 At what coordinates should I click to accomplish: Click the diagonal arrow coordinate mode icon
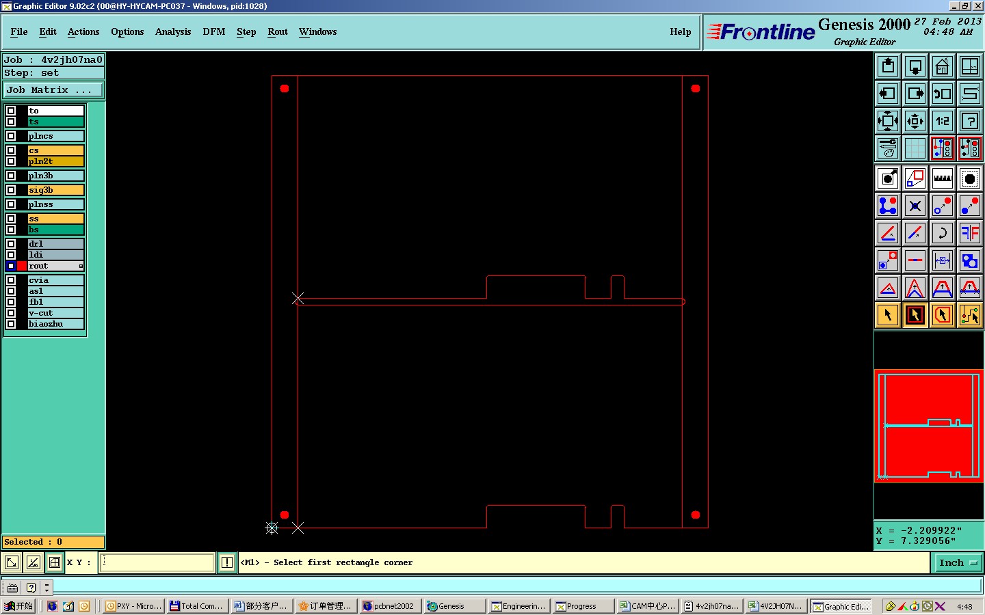pyautogui.click(x=12, y=562)
